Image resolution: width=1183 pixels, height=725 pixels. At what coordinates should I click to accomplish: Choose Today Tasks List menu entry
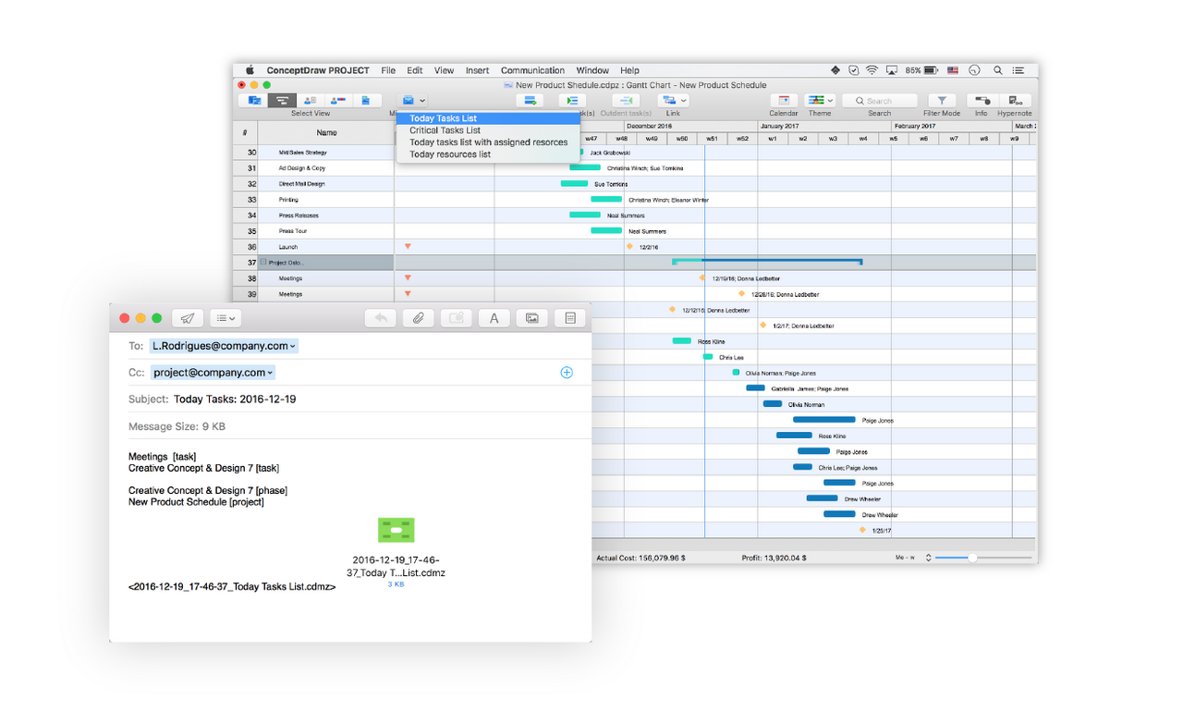coord(488,118)
